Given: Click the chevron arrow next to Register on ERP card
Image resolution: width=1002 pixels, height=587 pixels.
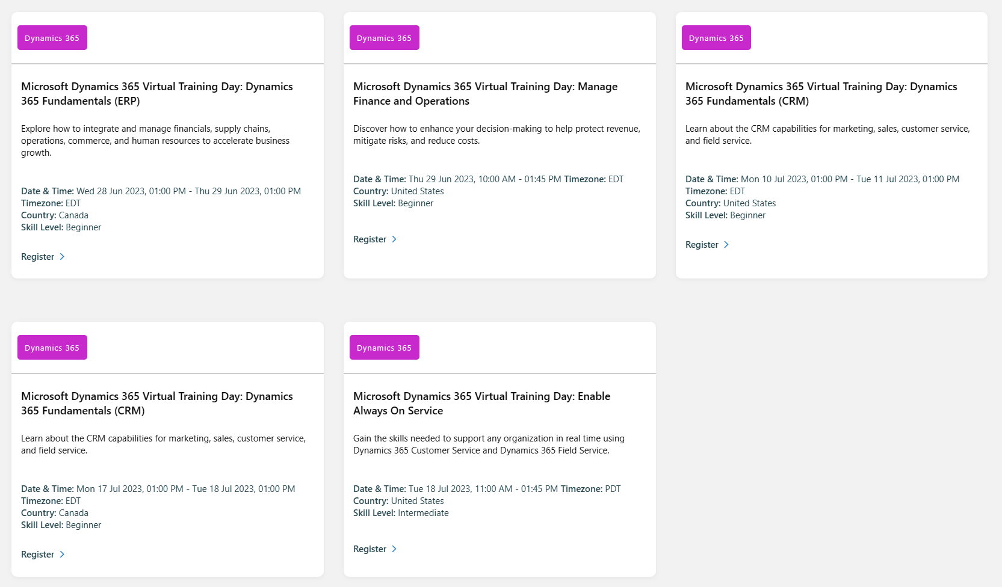Looking at the screenshot, I should pos(63,256).
